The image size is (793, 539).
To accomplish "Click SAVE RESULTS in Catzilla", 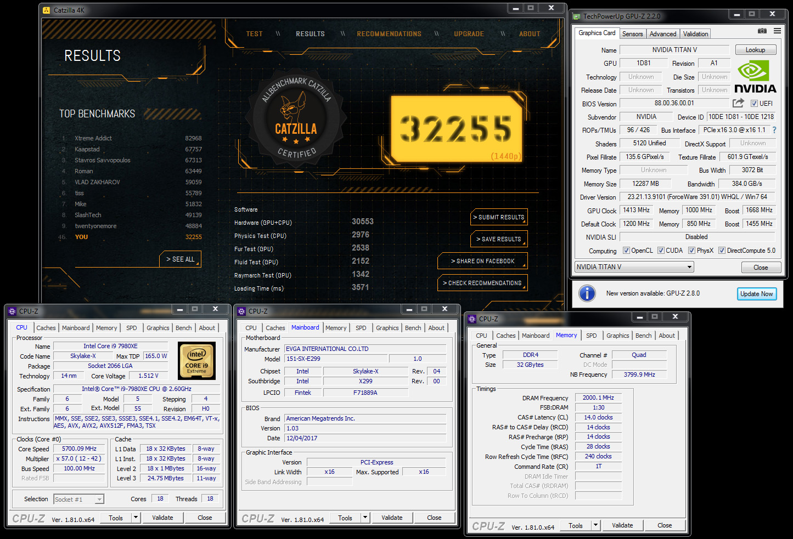I will coord(499,239).
